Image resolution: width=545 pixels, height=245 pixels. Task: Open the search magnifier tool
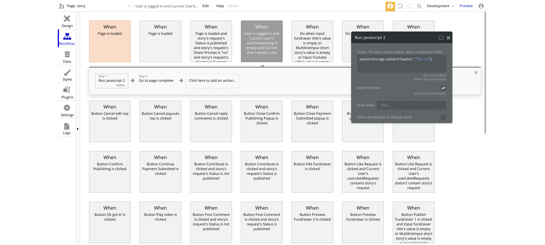point(419,6)
